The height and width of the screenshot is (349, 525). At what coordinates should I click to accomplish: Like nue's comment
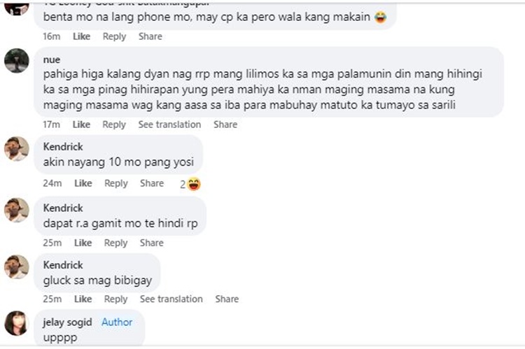pyautogui.click(x=81, y=124)
